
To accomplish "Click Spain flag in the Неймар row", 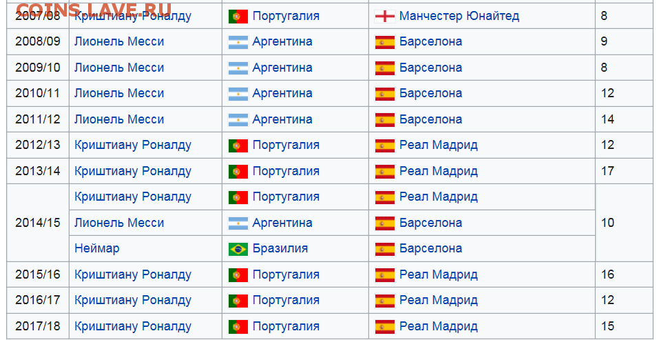I will click(385, 249).
